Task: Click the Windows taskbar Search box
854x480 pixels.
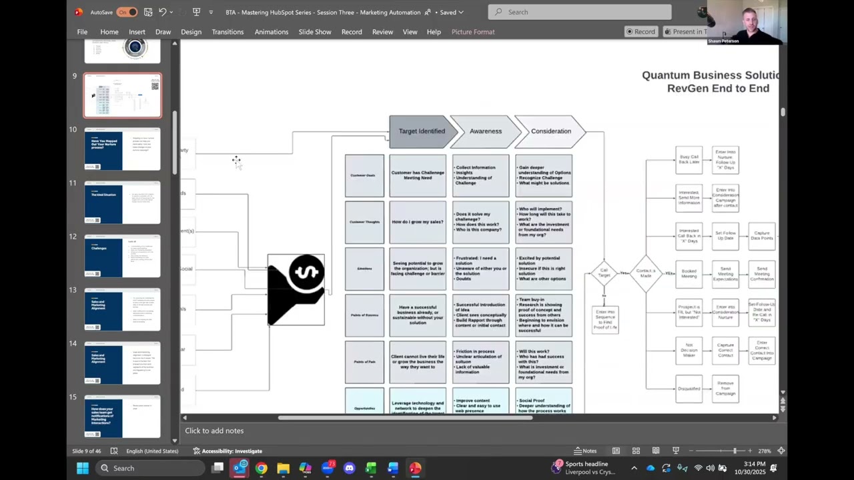Action: [x=150, y=468]
